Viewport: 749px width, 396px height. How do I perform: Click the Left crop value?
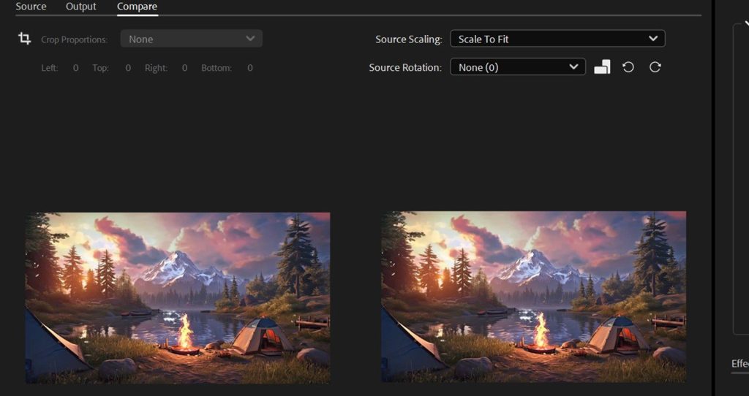pyautogui.click(x=75, y=68)
